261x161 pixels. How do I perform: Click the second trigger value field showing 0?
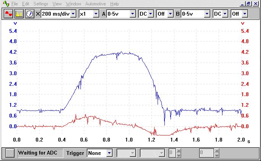click(x=206, y=153)
